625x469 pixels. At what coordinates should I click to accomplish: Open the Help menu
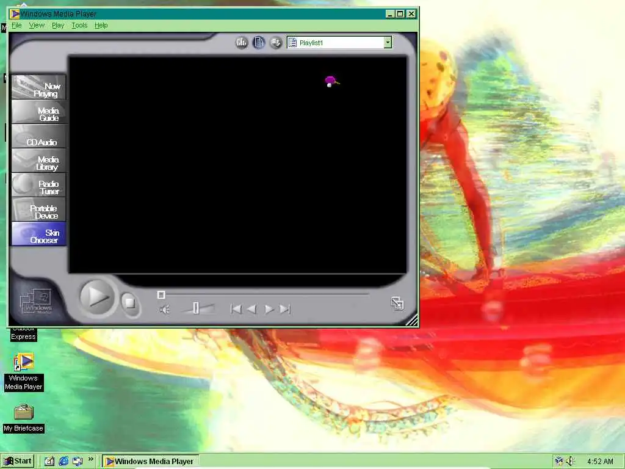[101, 25]
